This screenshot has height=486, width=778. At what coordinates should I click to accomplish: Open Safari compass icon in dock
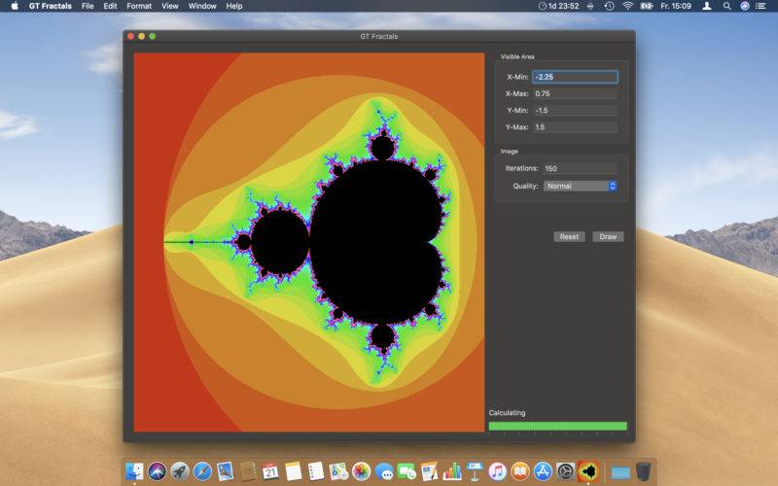(x=202, y=471)
